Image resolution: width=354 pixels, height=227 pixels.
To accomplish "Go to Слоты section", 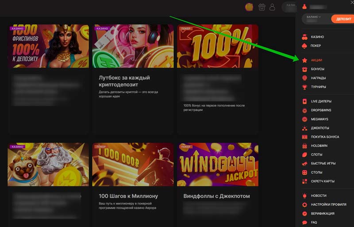I will pos(316,155).
